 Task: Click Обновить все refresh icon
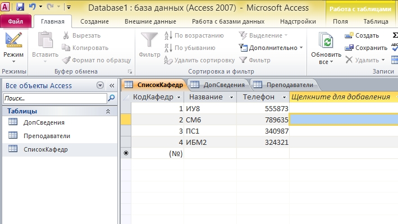tap(326, 48)
